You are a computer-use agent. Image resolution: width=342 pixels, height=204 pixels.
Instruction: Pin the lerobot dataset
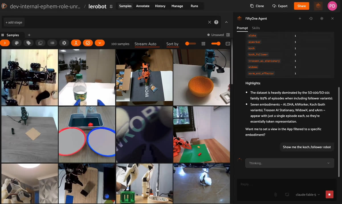[111, 6]
